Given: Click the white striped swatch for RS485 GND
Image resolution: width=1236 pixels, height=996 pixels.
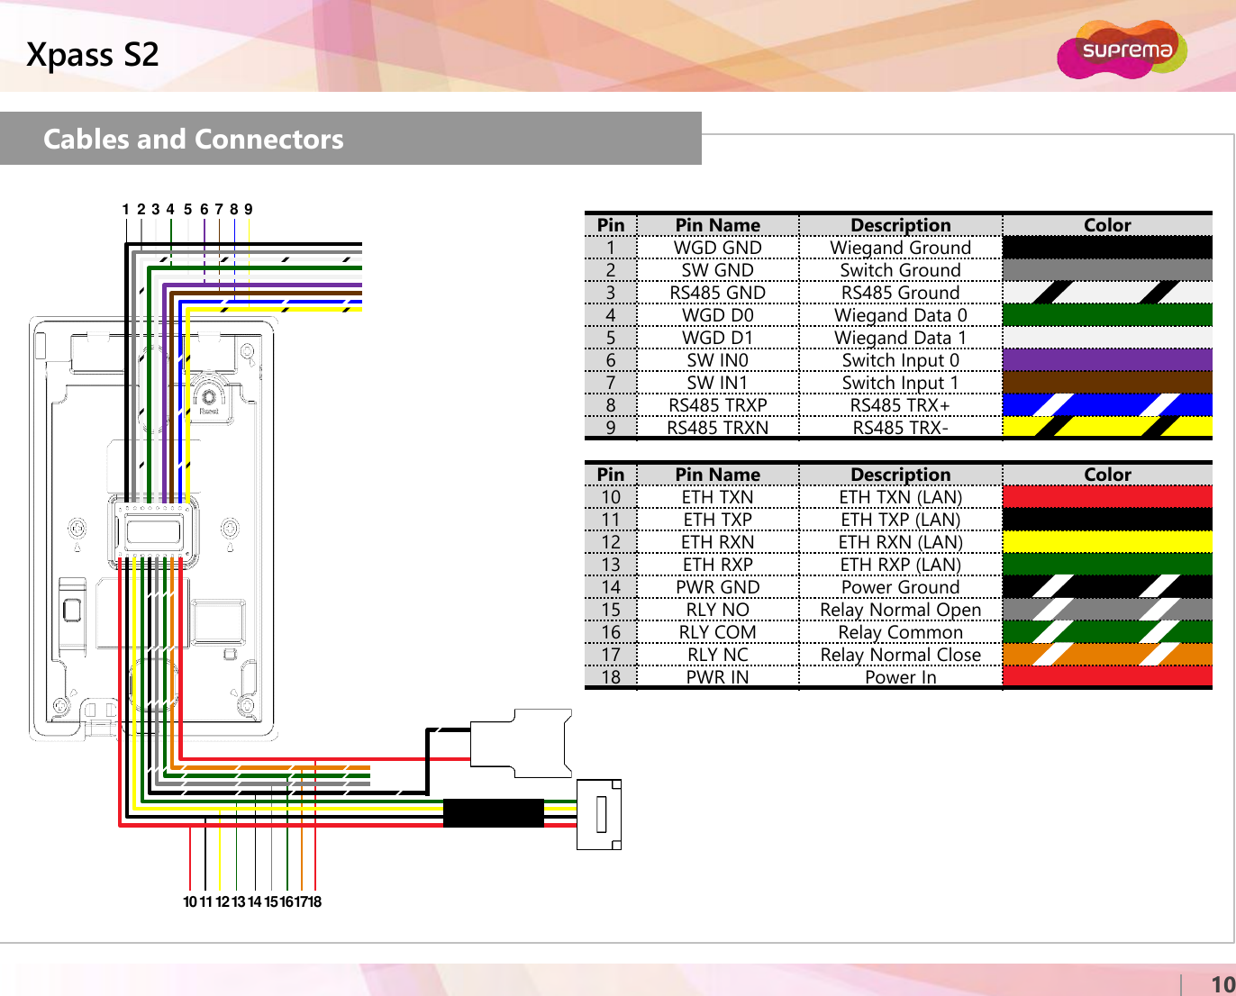Looking at the screenshot, I should coord(1107,293).
